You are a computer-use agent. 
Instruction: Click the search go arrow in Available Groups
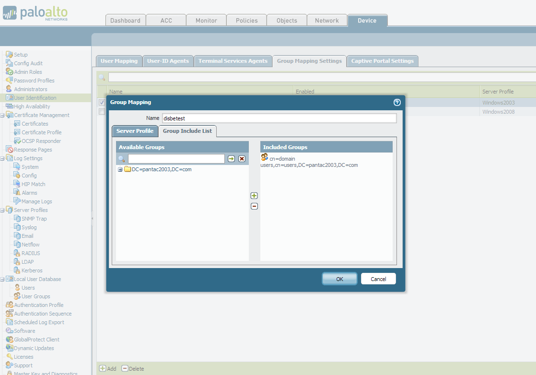[x=232, y=159]
